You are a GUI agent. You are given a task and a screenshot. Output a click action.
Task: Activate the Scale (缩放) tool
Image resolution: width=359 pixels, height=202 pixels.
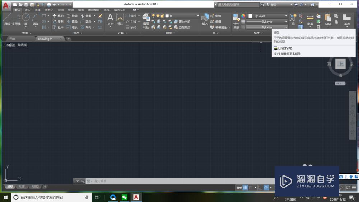pyautogui.click(x=72, y=27)
